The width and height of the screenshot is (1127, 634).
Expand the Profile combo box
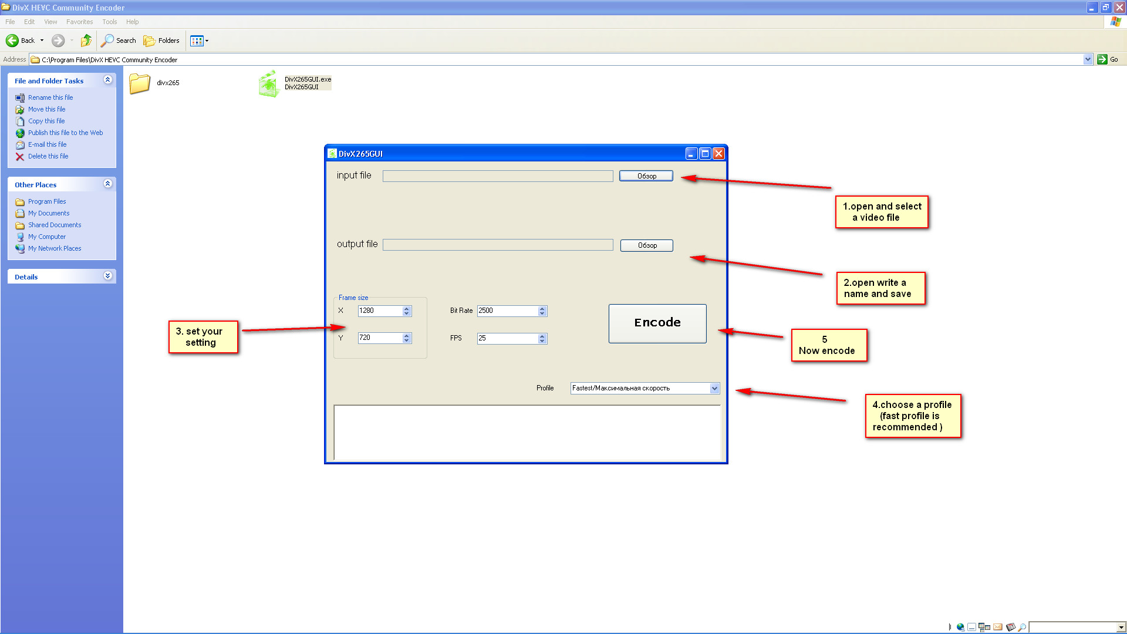click(x=714, y=388)
